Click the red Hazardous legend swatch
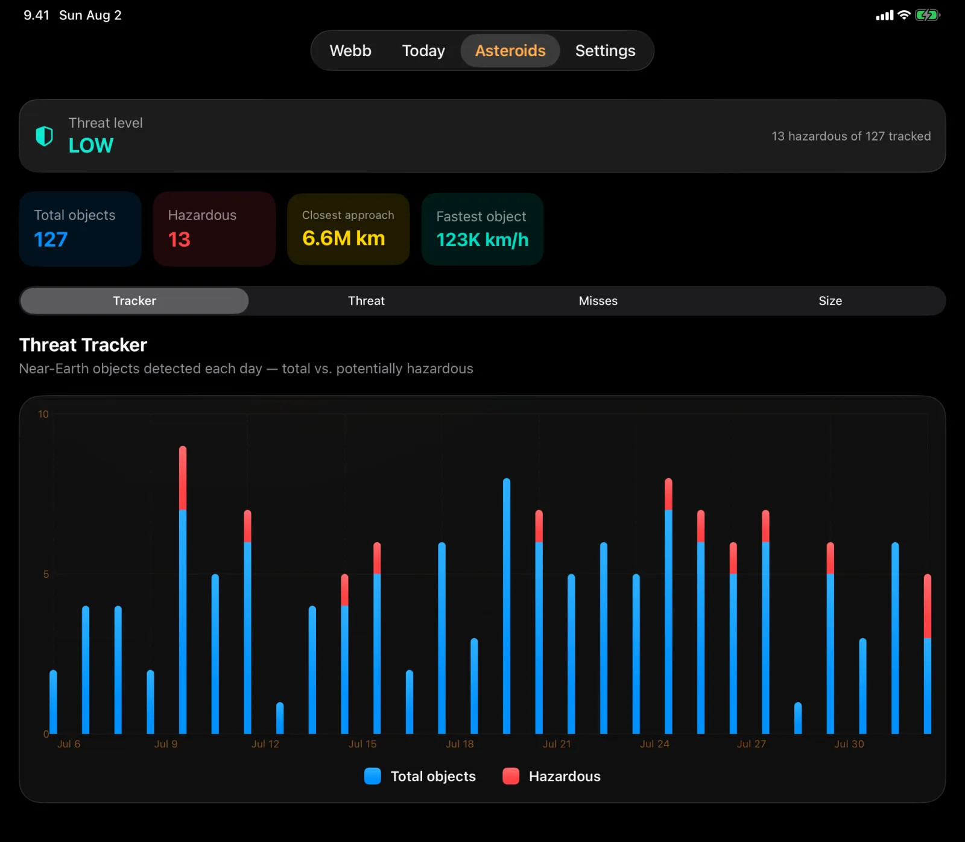Image resolution: width=965 pixels, height=842 pixels. pyautogui.click(x=511, y=776)
